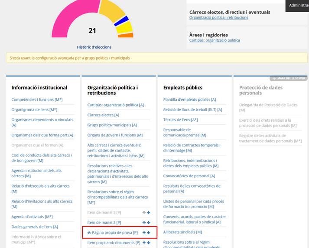Click down arrow for 'Item de manel 2'

[x=149, y=222]
